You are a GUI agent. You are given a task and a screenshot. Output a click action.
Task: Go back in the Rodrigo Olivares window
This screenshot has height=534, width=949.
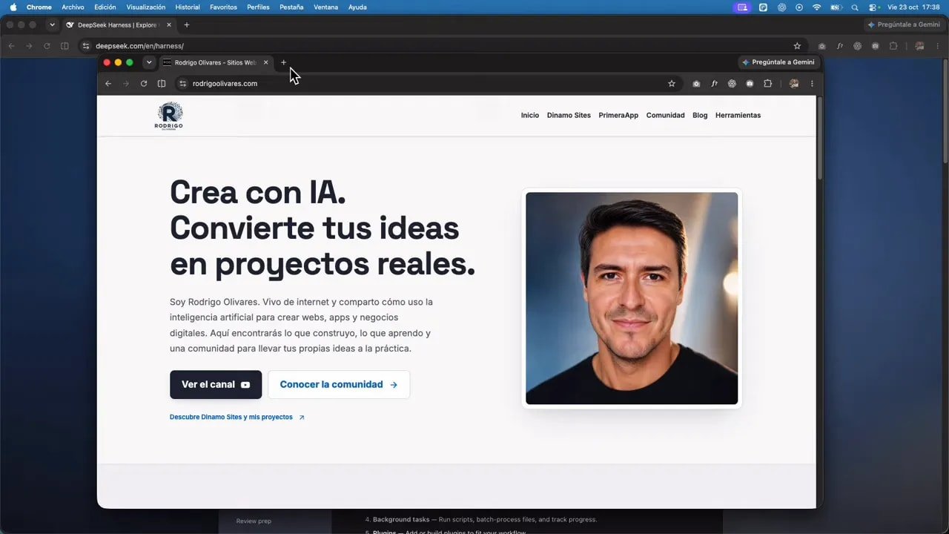pos(108,84)
